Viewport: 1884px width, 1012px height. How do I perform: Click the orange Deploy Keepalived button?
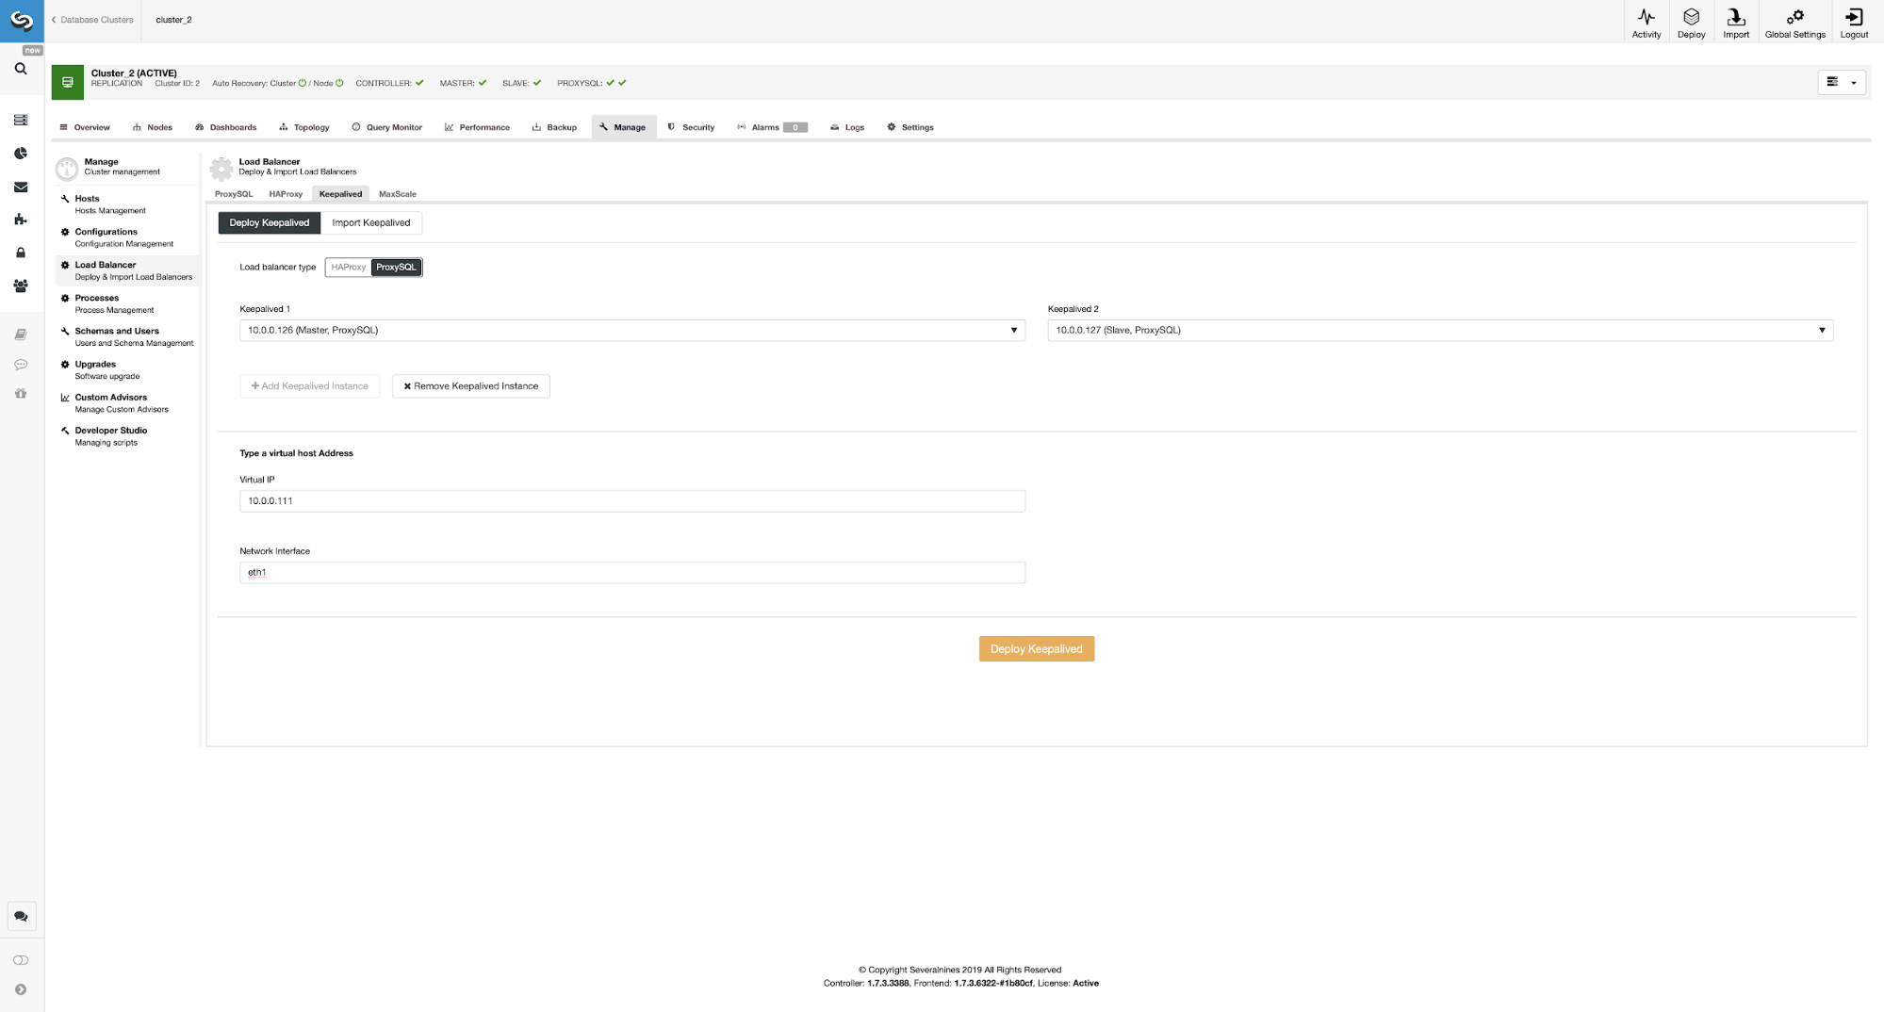click(1037, 649)
